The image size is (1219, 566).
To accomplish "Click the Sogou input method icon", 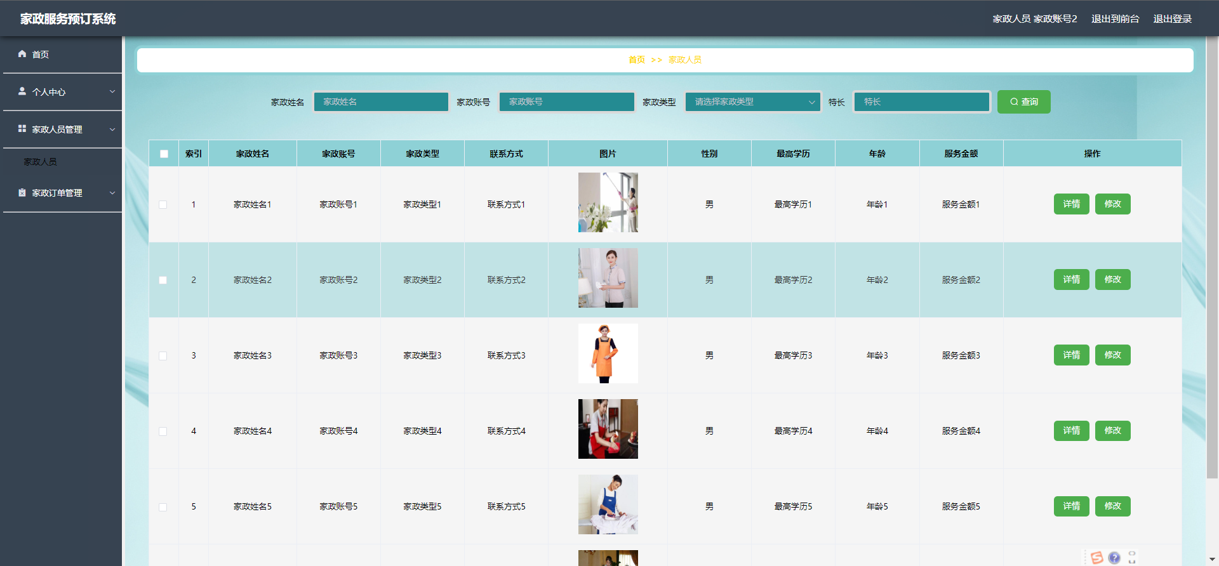I will (x=1096, y=558).
